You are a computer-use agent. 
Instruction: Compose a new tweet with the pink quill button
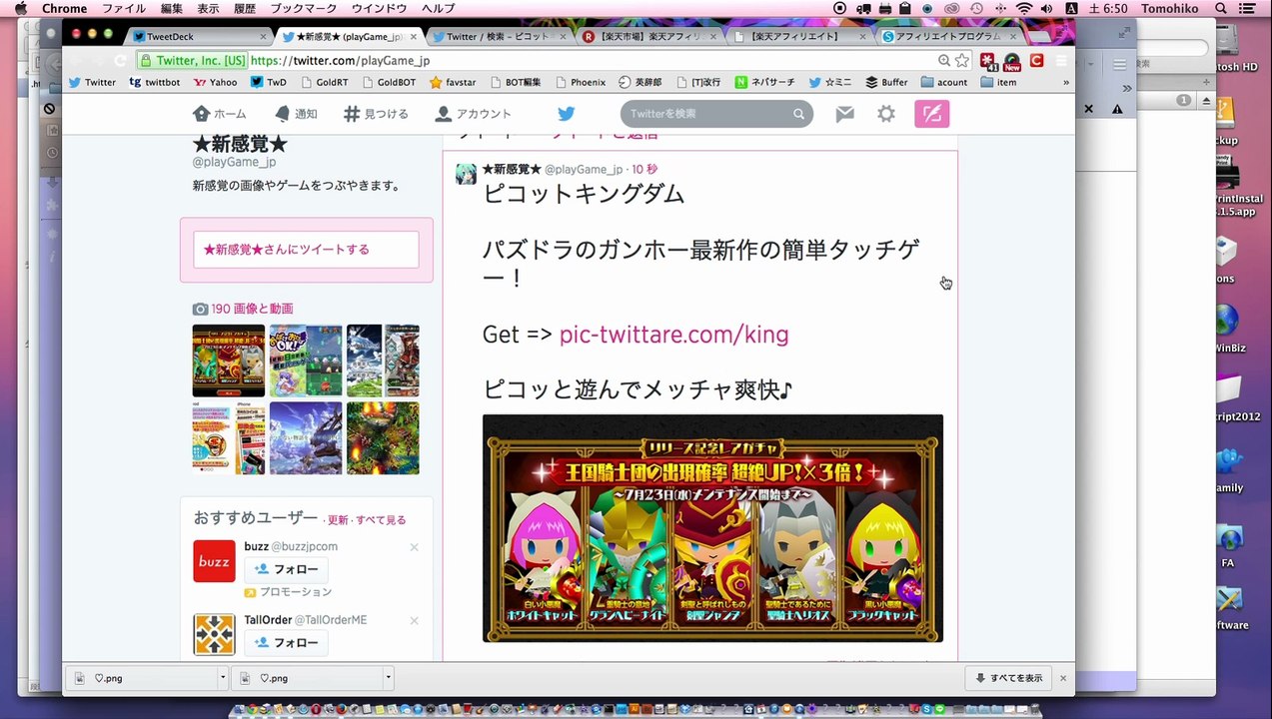931,114
